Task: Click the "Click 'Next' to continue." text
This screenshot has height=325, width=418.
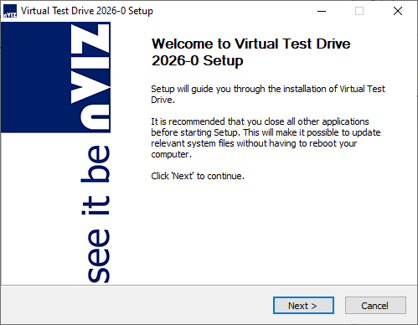Action: pyautogui.click(x=198, y=176)
